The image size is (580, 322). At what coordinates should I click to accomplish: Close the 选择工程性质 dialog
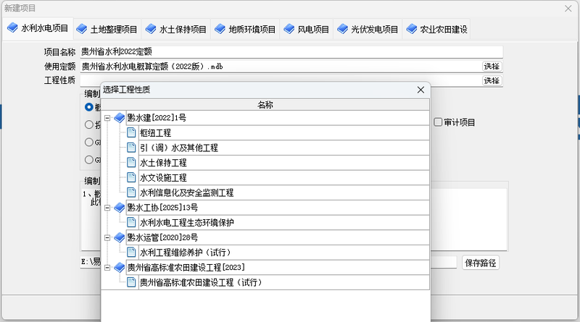coord(420,90)
